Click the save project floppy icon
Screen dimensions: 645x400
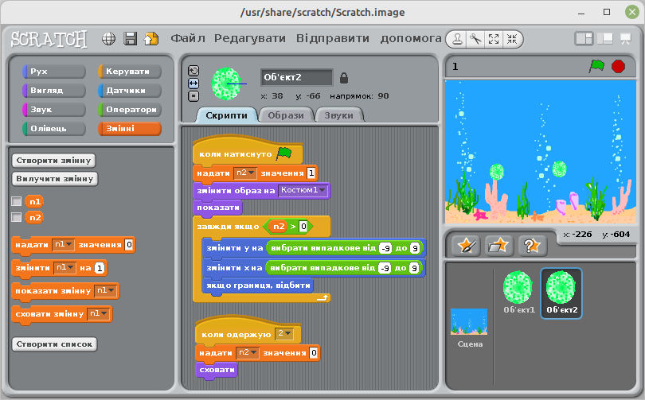[x=131, y=39]
